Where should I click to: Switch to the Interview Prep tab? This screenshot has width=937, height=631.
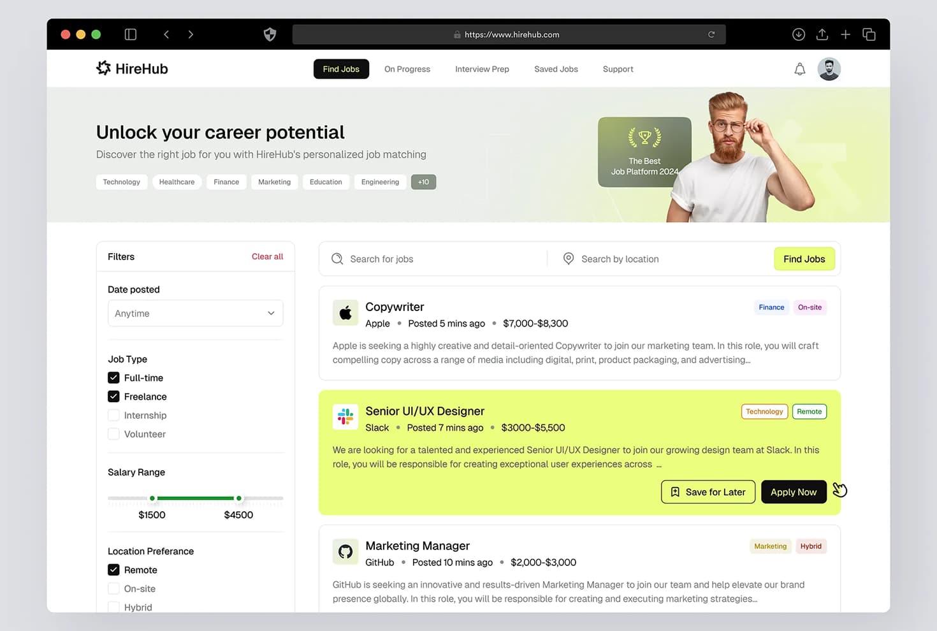[x=482, y=69]
